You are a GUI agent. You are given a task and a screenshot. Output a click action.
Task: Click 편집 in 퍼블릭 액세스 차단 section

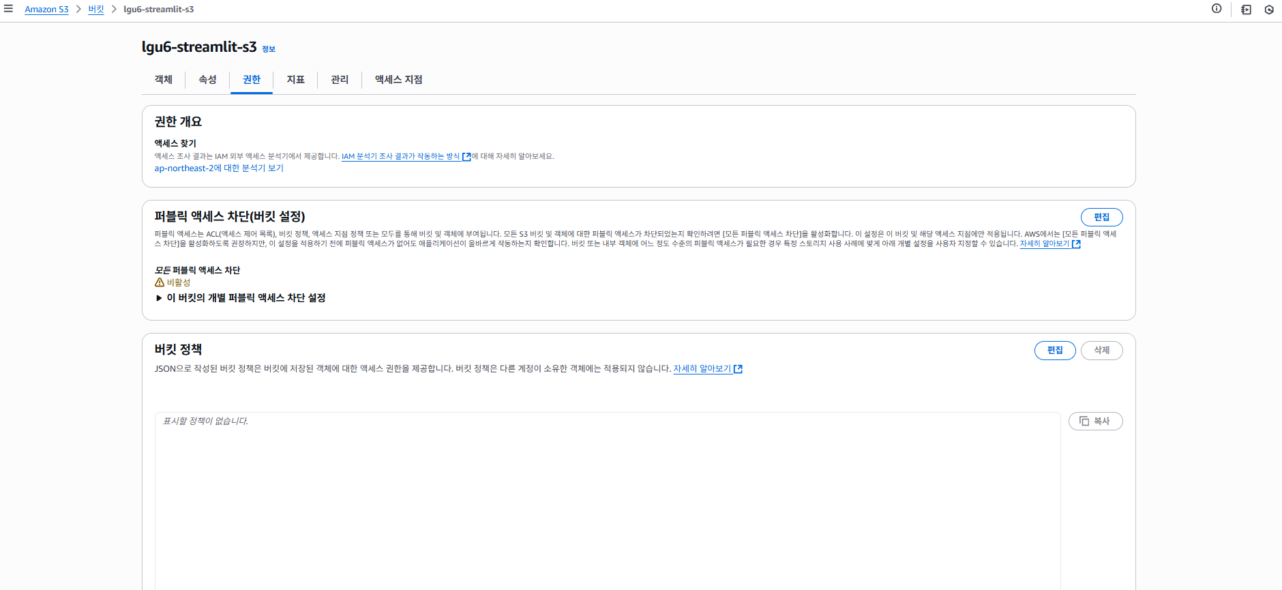coord(1102,217)
